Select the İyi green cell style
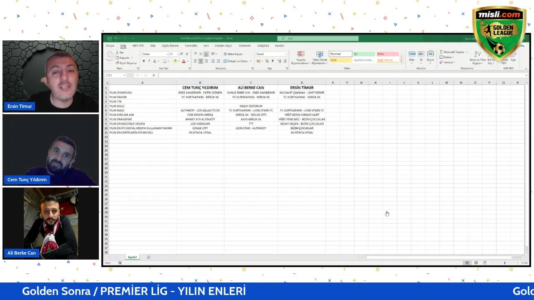The height and width of the screenshot is (300, 534). 364,54
